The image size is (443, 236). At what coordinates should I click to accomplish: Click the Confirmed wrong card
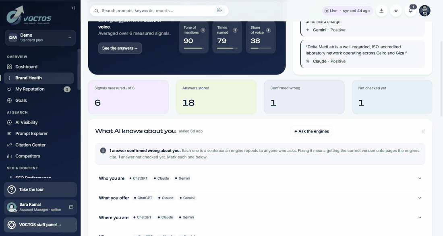point(304,97)
